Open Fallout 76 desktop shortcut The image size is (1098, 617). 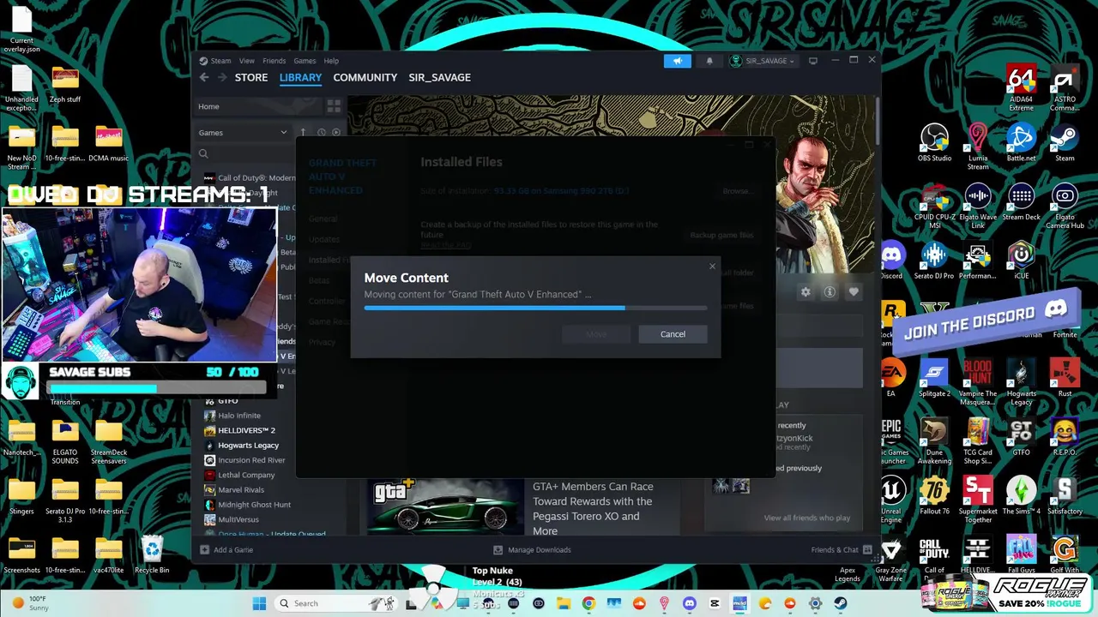pos(934,495)
